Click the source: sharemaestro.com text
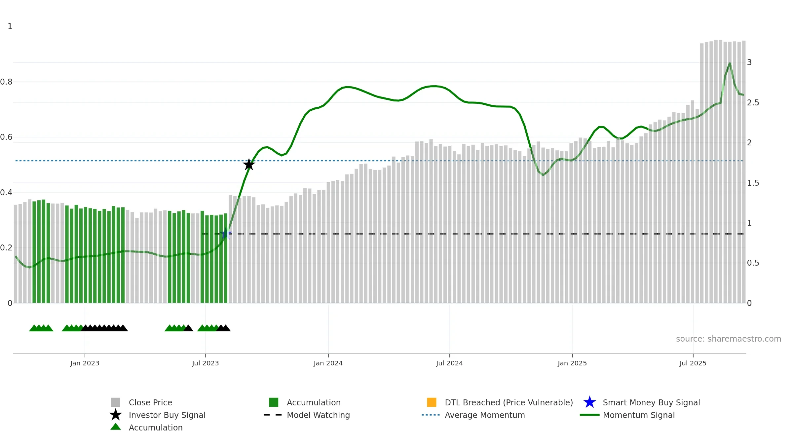Screen dimensions: 793x446 729,339
